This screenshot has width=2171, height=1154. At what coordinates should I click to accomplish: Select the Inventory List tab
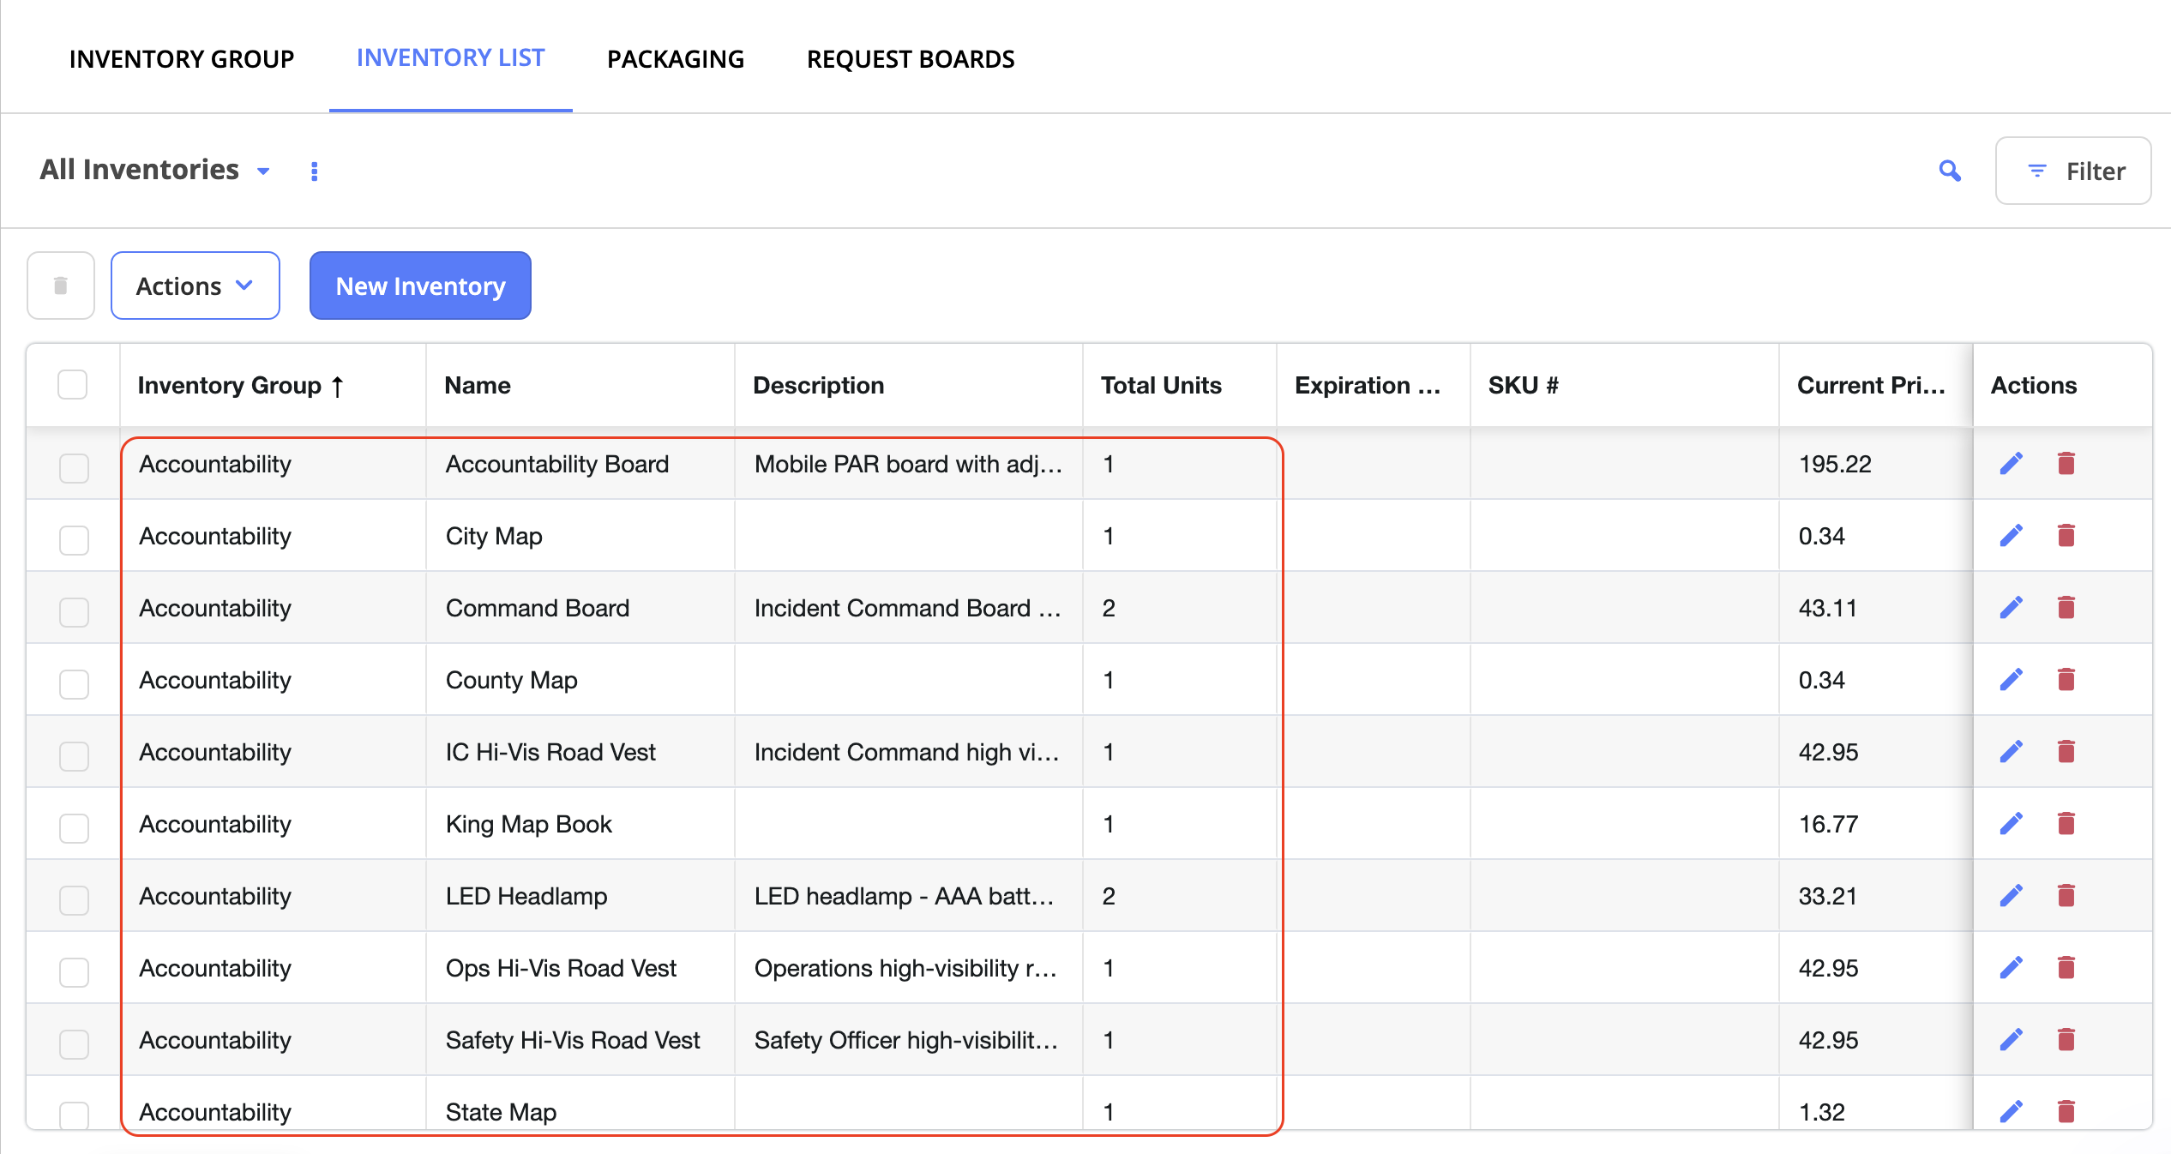[451, 57]
